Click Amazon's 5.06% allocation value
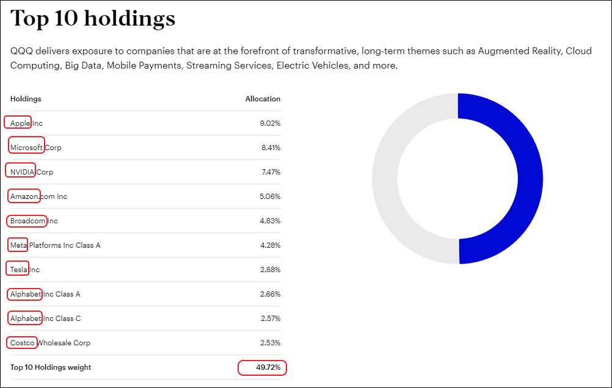Screen dimensions: 612x388 pyautogui.click(x=270, y=196)
